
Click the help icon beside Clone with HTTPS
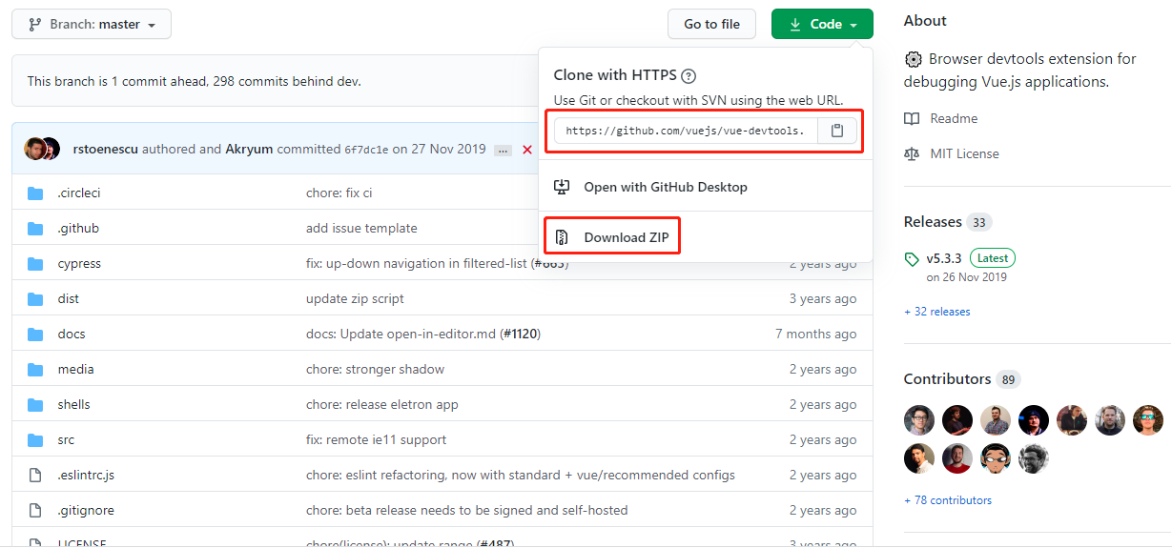coord(689,75)
